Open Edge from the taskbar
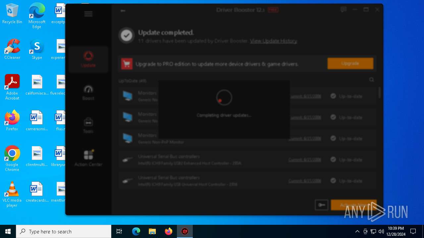The width and height of the screenshot is (424, 238). pos(136,231)
